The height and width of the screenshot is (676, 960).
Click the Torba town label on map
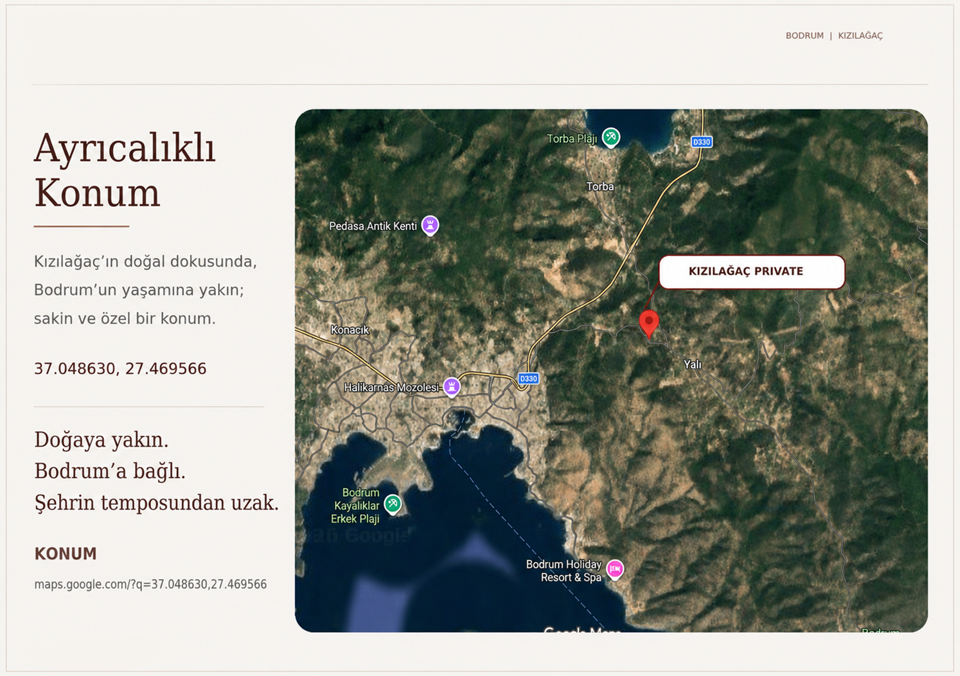[600, 187]
